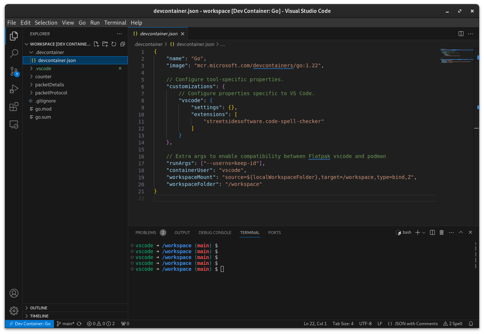Open .gitignore file in Explorer
484x334 pixels.
pyautogui.click(x=75, y=101)
